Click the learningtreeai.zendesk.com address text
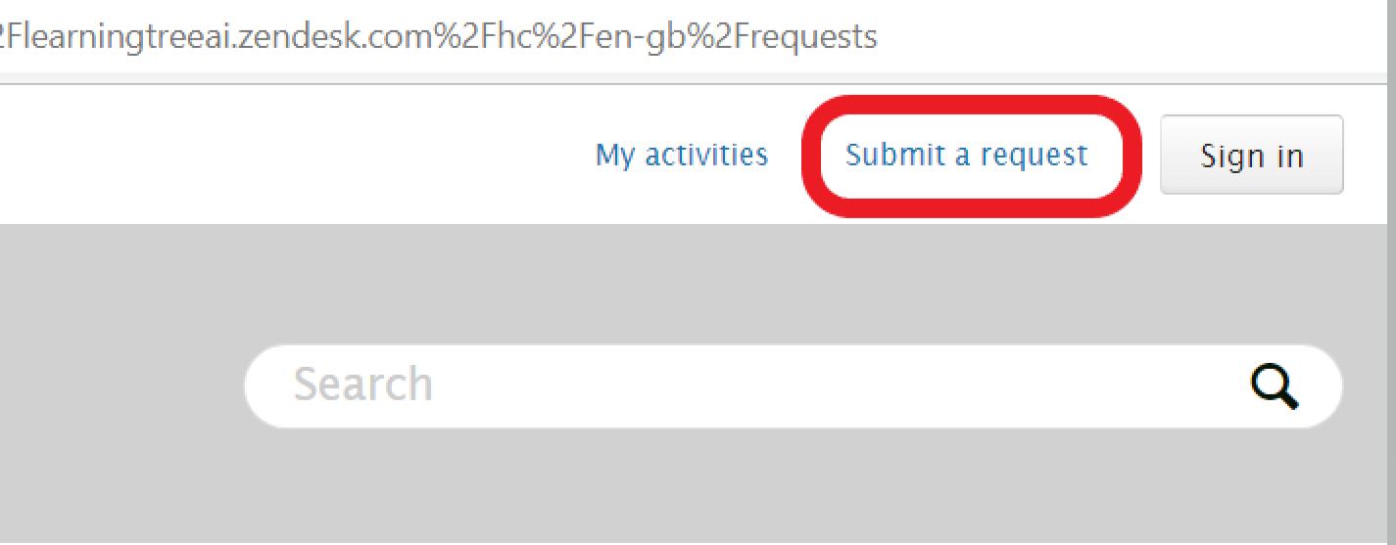1396x545 pixels. coord(441,37)
